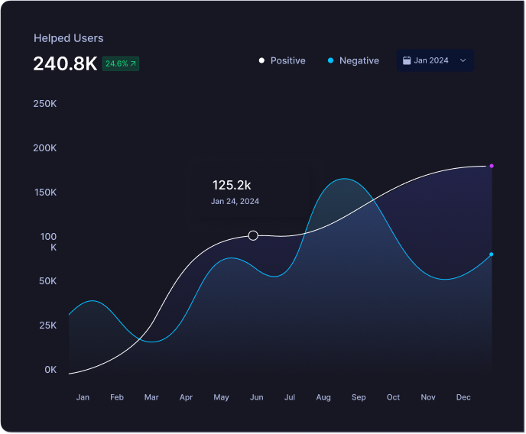This screenshot has height=434, width=526.
Task: Expand the Jan 2024 dropdown chevron
Action: pos(463,60)
